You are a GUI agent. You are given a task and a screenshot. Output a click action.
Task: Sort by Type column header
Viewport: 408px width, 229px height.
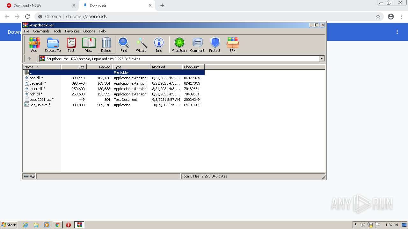point(131,67)
